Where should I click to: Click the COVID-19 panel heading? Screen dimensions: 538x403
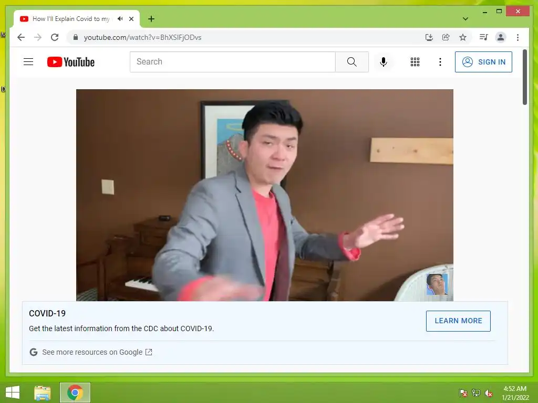click(x=47, y=313)
